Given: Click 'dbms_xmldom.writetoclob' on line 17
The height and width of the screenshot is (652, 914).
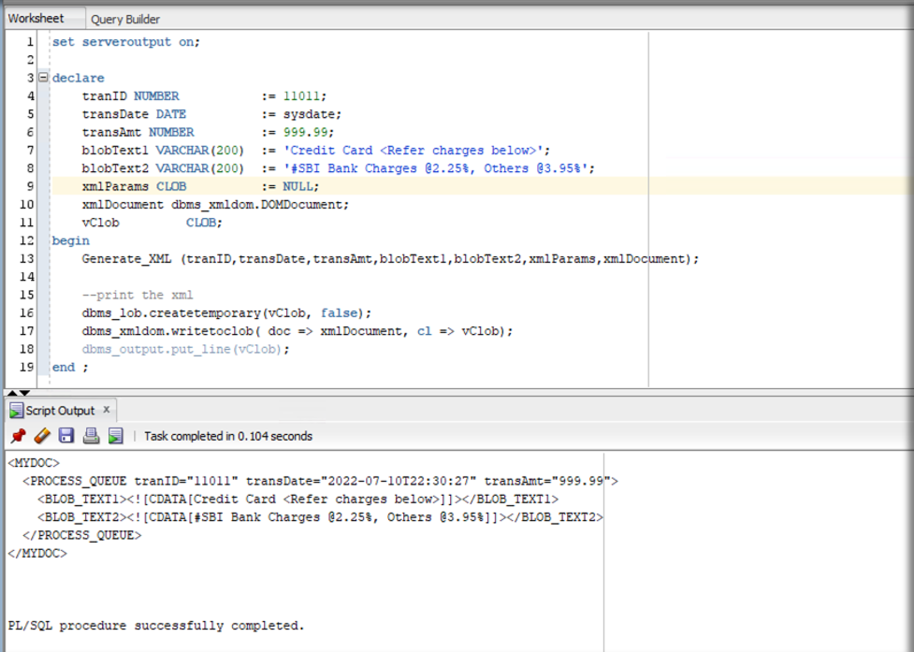Looking at the screenshot, I should point(167,331).
